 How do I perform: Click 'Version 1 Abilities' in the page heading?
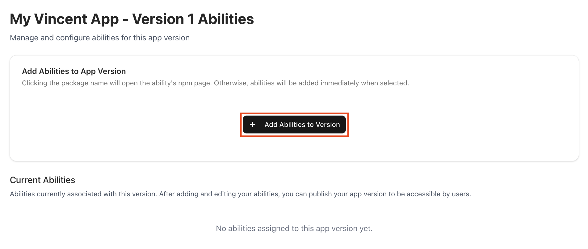pos(193,19)
